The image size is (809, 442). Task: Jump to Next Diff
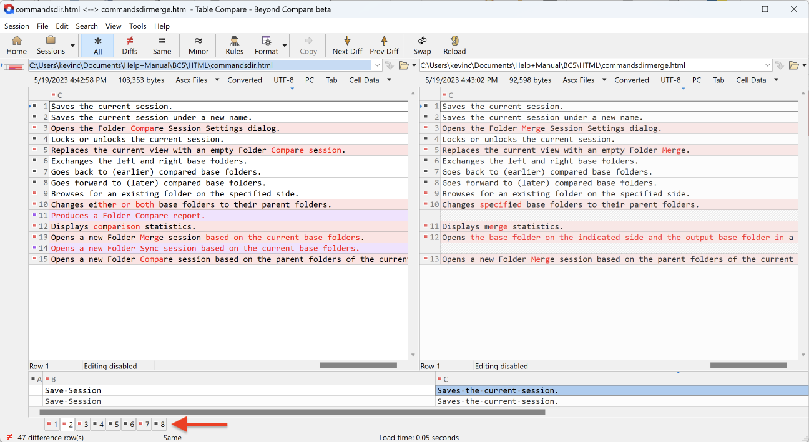[x=347, y=46]
